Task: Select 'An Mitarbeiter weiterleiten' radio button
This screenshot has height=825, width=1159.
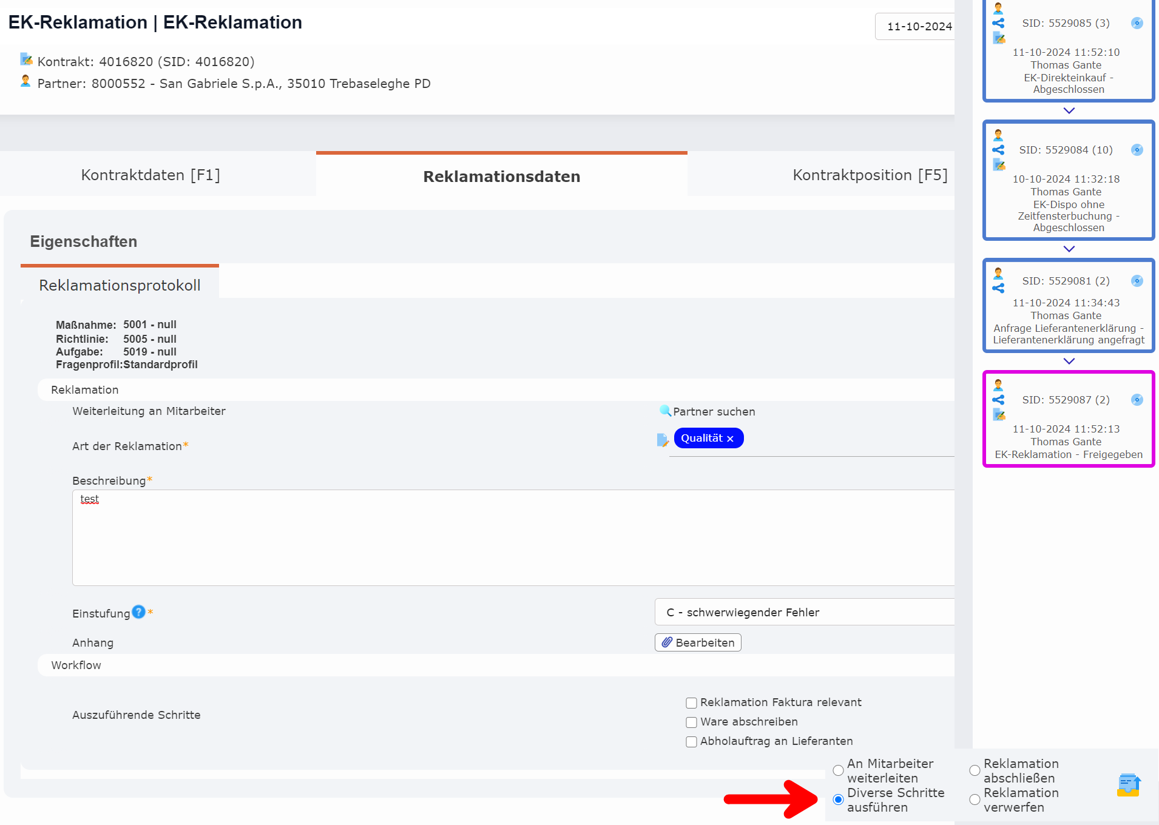Action: (839, 770)
